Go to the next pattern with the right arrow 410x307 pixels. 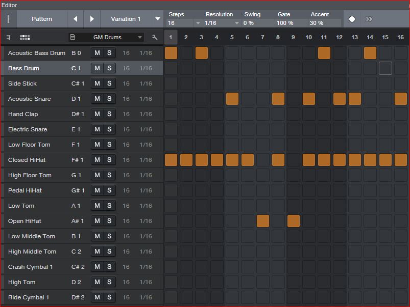92,19
